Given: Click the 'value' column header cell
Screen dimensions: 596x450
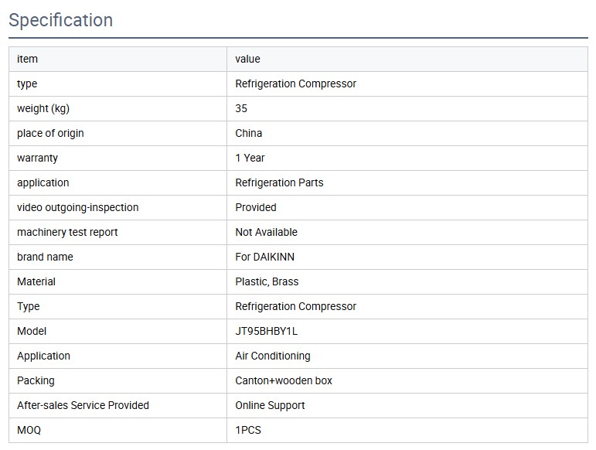Looking at the screenshot, I should [x=248, y=60].
